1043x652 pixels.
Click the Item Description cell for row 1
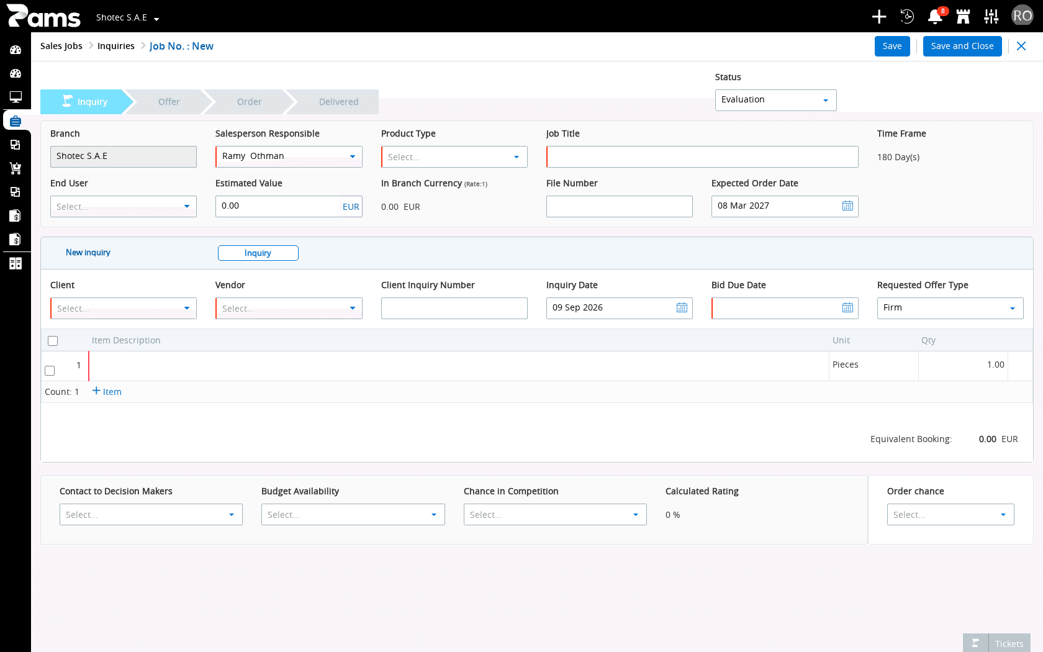(x=458, y=366)
